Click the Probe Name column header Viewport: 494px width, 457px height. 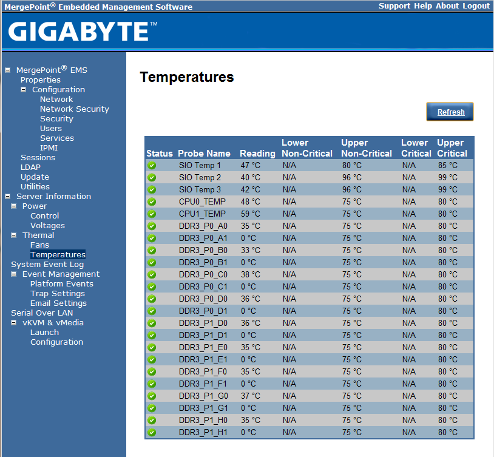pyautogui.click(x=204, y=154)
